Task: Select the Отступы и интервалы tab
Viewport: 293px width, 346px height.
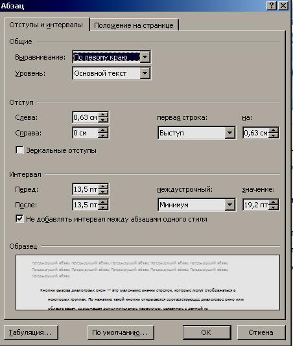Action: [x=46, y=25]
